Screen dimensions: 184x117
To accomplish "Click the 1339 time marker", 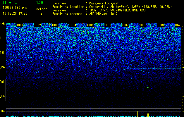I will point(160,25).
